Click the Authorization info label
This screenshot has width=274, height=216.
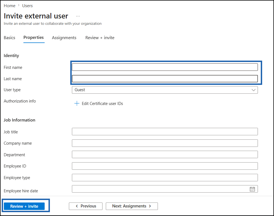click(20, 101)
